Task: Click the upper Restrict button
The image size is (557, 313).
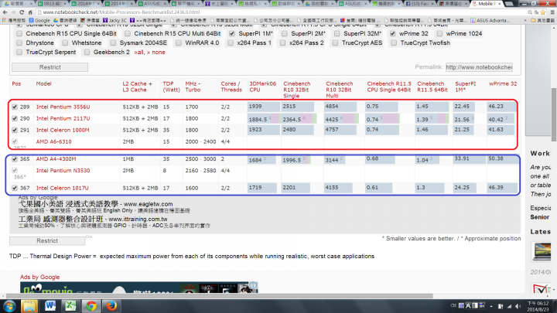Action: (50, 67)
